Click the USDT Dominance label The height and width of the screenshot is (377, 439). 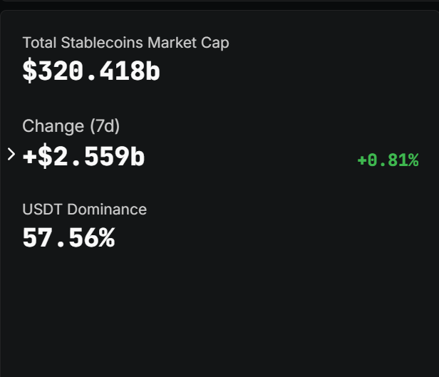[x=84, y=210]
